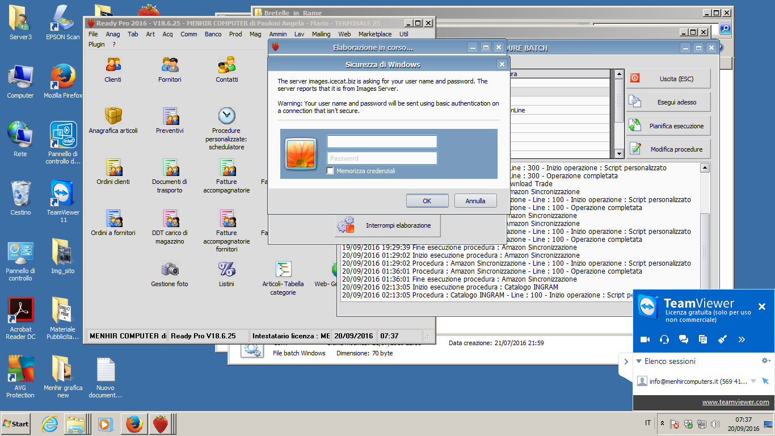
Task: Click the Action Center flag tray icon
Action: pos(675,424)
